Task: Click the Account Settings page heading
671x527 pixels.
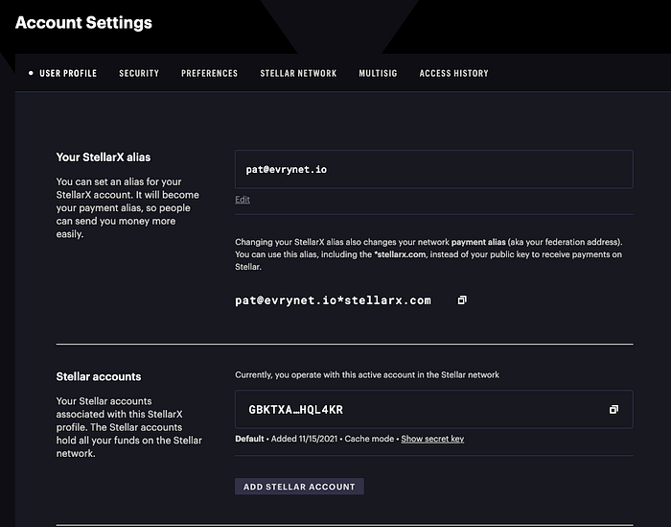Action: coord(83,22)
